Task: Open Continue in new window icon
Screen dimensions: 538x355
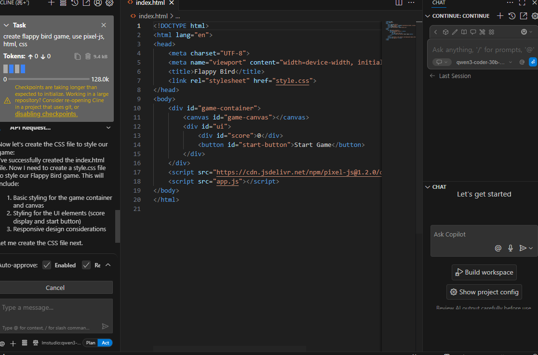Action: tap(523, 16)
